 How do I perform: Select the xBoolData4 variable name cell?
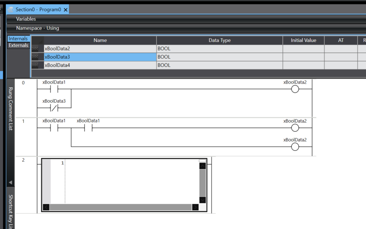click(100, 65)
